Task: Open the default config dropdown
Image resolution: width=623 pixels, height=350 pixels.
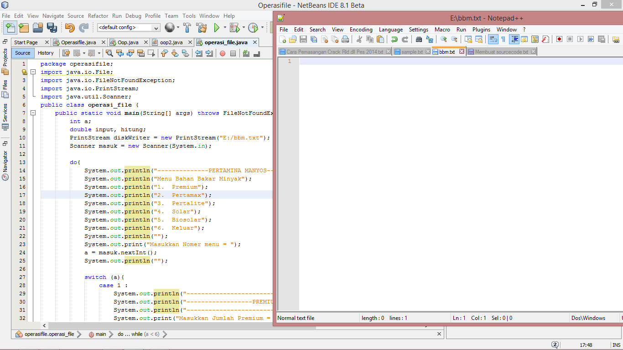Action: coord(156,27)
